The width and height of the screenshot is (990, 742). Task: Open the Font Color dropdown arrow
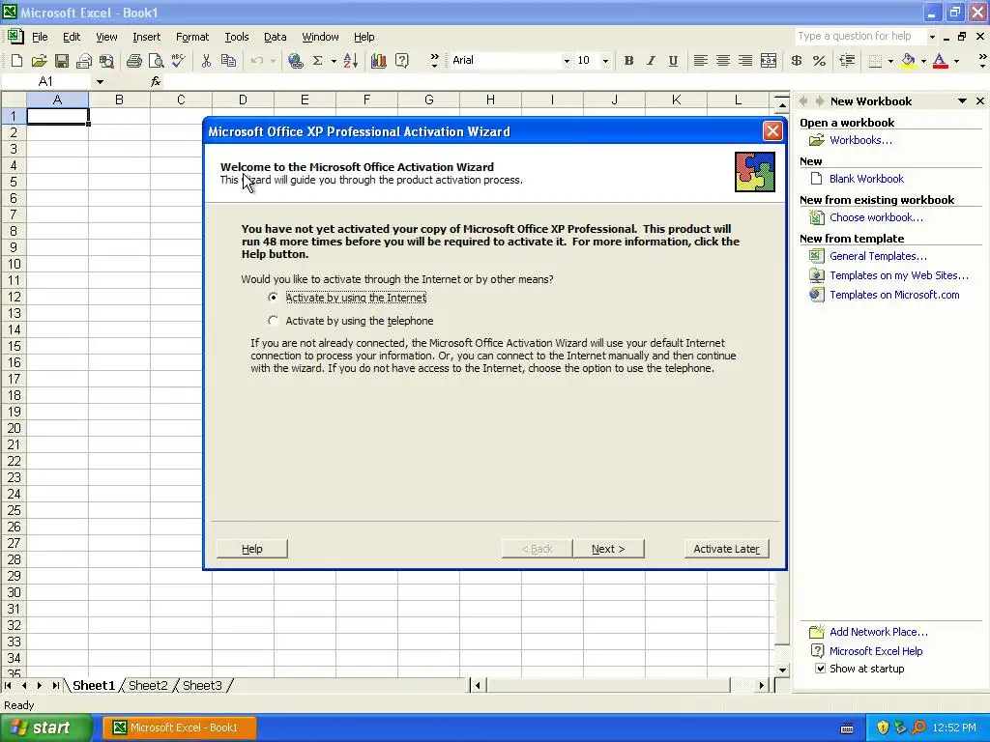pyautogui.click(x=956, y=61)
